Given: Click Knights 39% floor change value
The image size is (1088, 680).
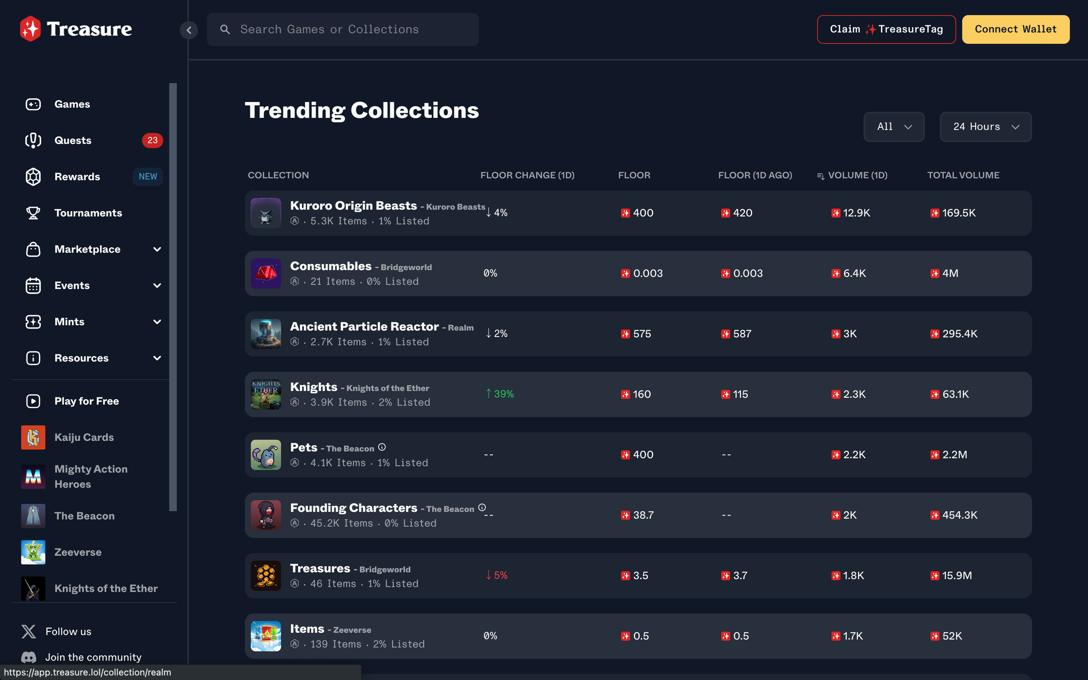Looking at the screenshot, I should click(x=499, y=394).
